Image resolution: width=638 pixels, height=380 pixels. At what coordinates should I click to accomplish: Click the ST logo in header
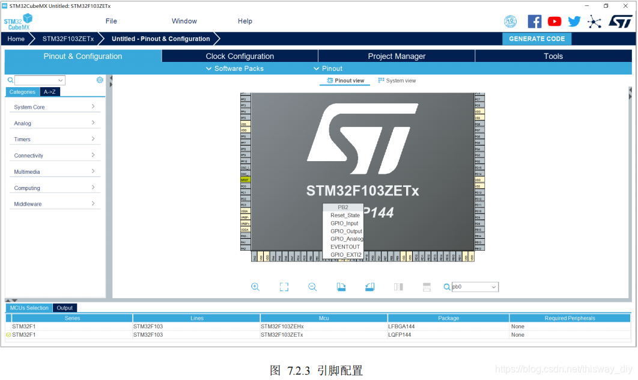click(x=620, y=21)
